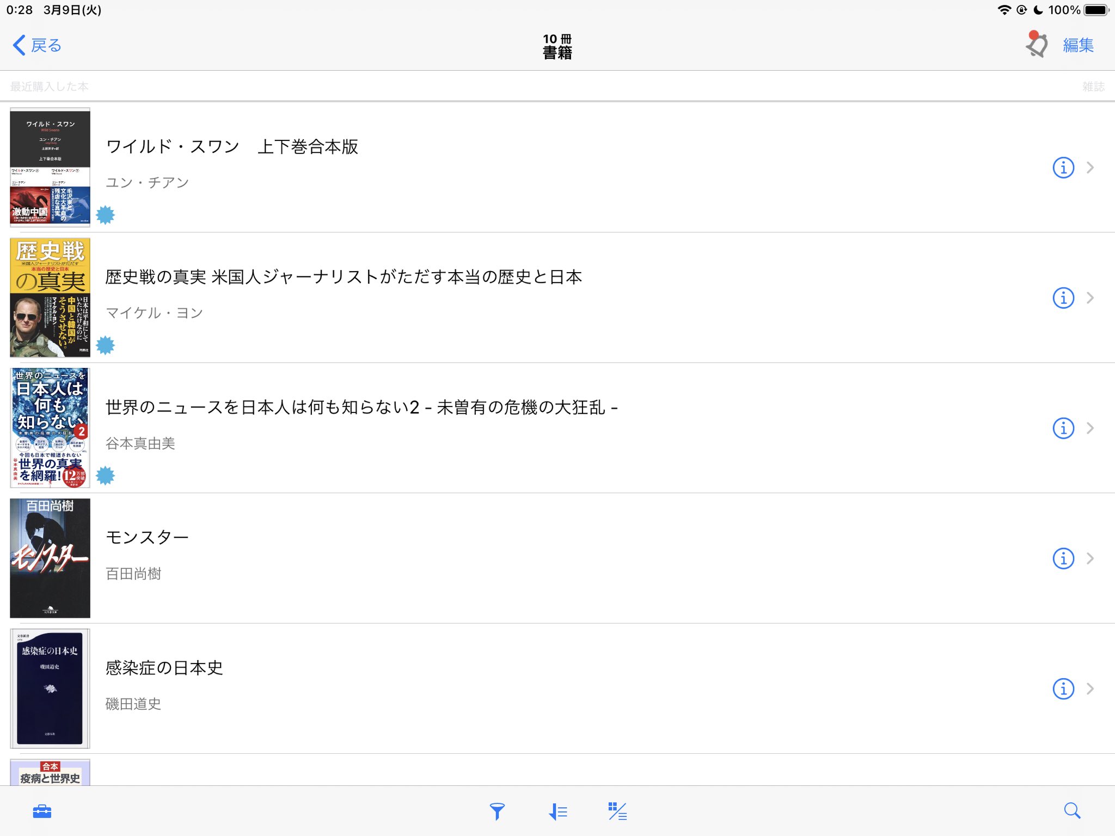
Task: Tap new badge on 世界のニュース book
Action: 105,476
